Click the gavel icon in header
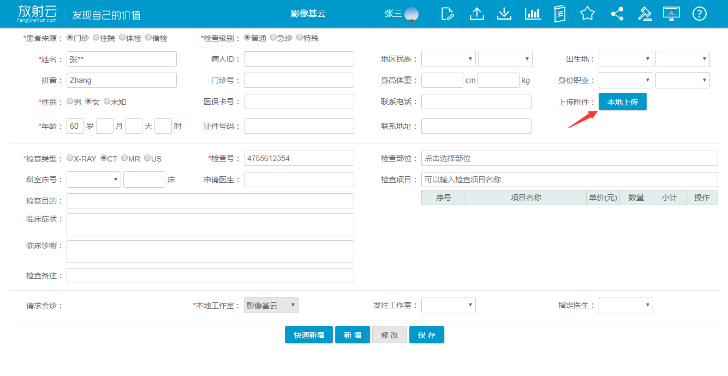The height and width of the screenshot is (376, 728). (x=645, y=14)
